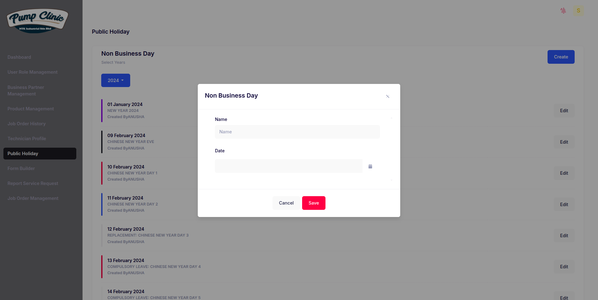Open Business Partner Management menu
This screenshot has height=300, width=598.
[26, 90]
